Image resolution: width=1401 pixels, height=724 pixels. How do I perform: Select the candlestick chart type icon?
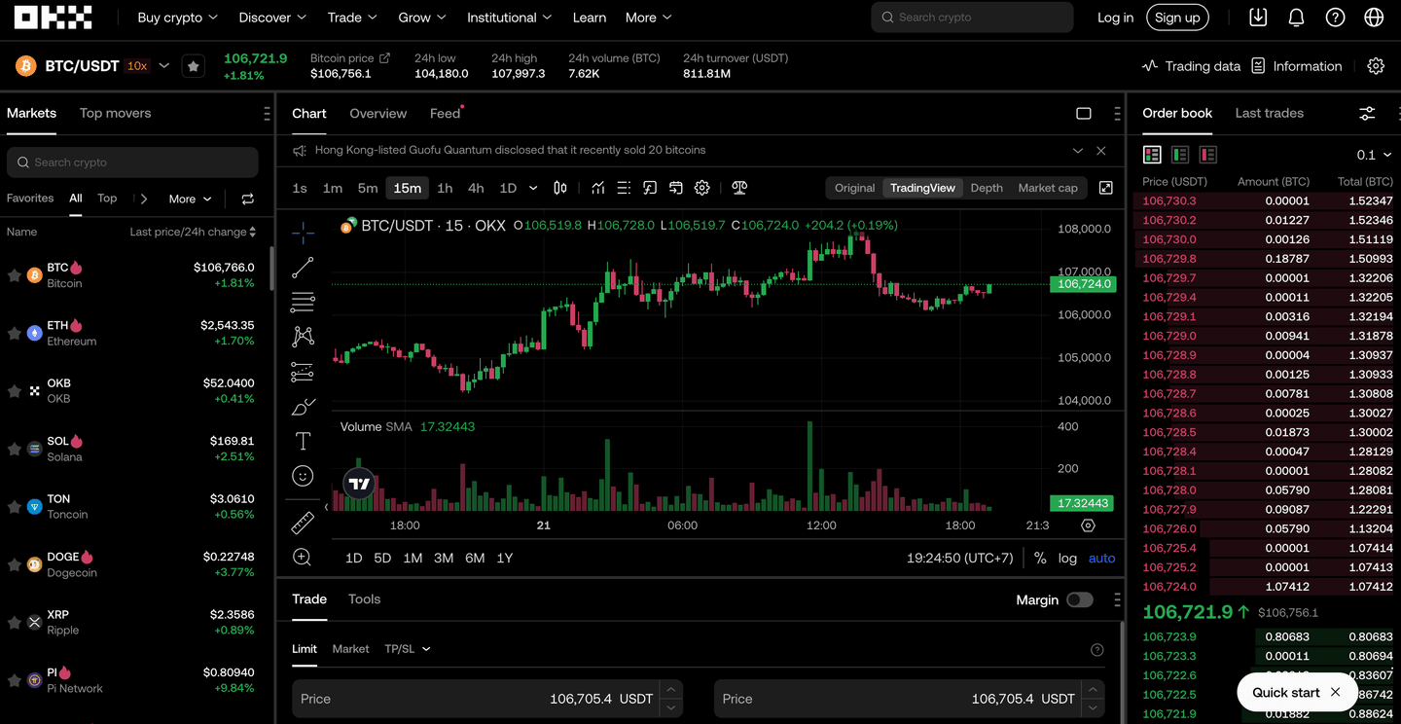(560, 187)
